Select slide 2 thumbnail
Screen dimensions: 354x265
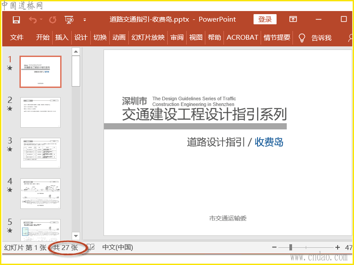[40, 112]
